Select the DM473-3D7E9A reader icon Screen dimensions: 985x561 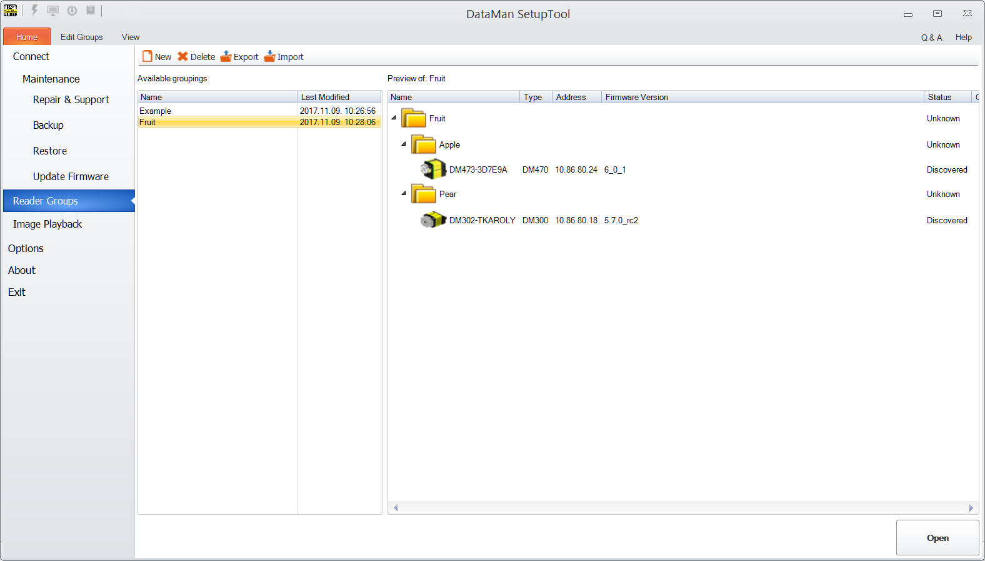433,169
